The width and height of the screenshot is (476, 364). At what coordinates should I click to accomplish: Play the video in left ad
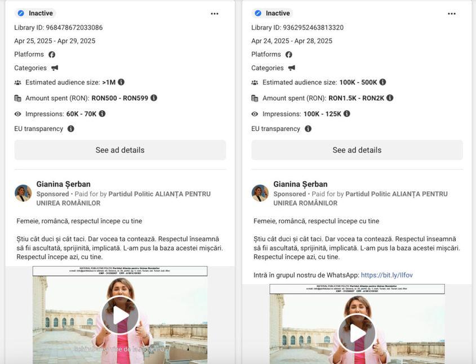pyautogui.click(x=120, y=315)
